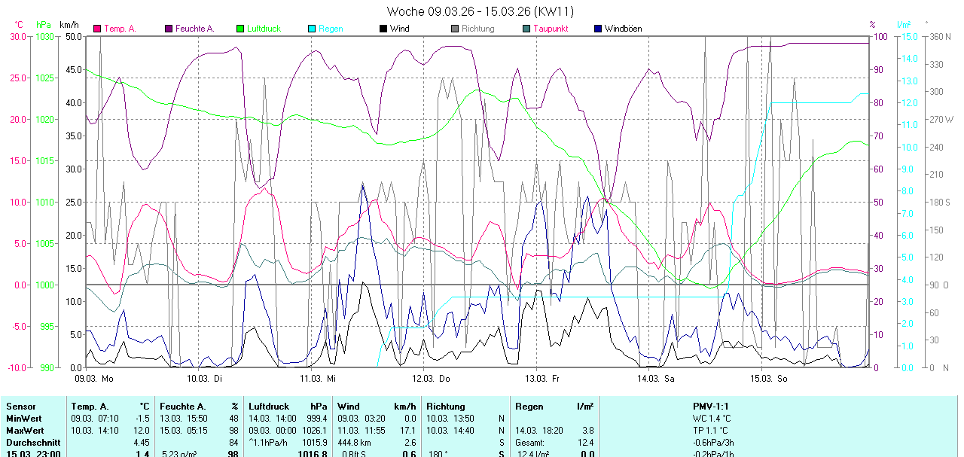Click the 15.03. So date label
The height and width of the screenshot is (457, 964).
[770, 379]
